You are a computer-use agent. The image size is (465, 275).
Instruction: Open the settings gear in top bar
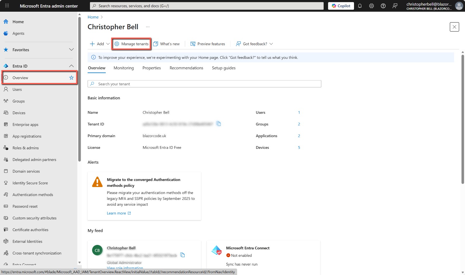[372, 6]
